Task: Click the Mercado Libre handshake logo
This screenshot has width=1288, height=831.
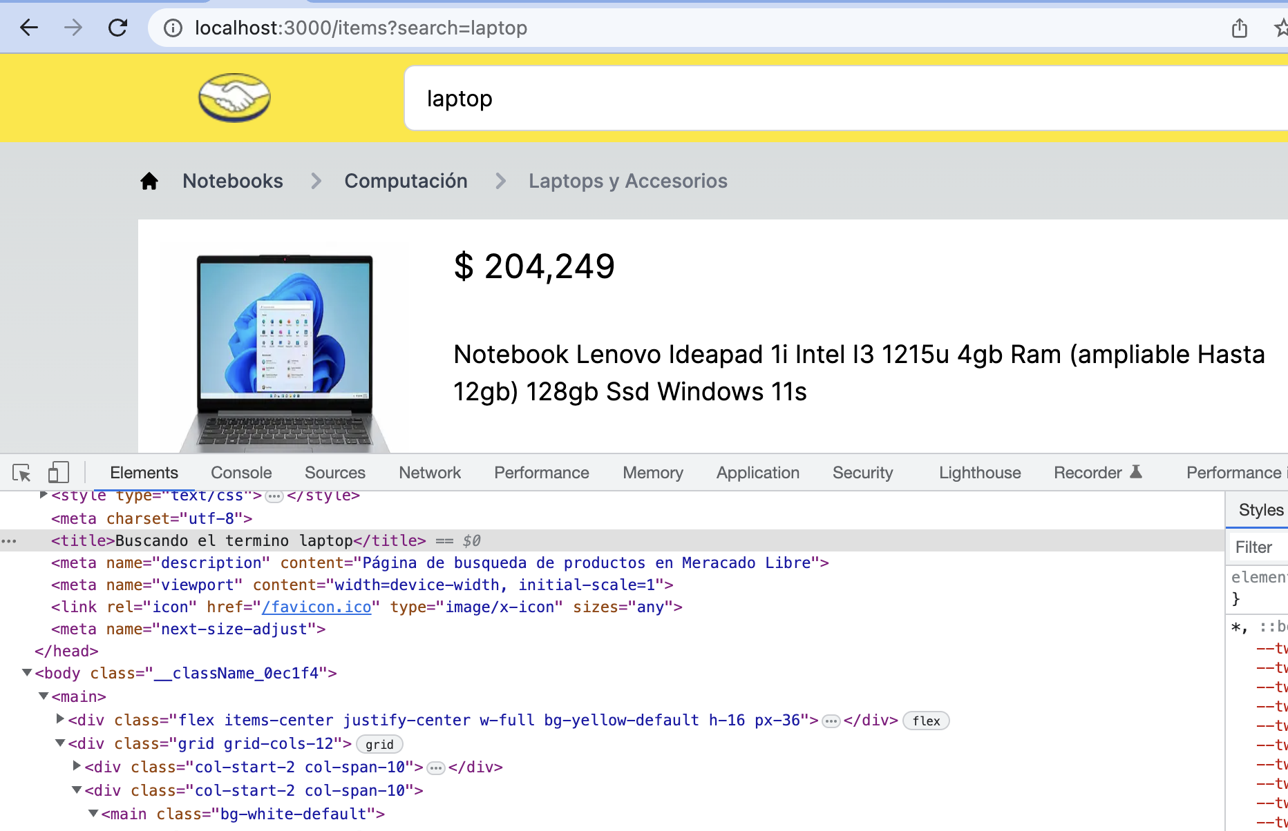Action: point(234,97)
